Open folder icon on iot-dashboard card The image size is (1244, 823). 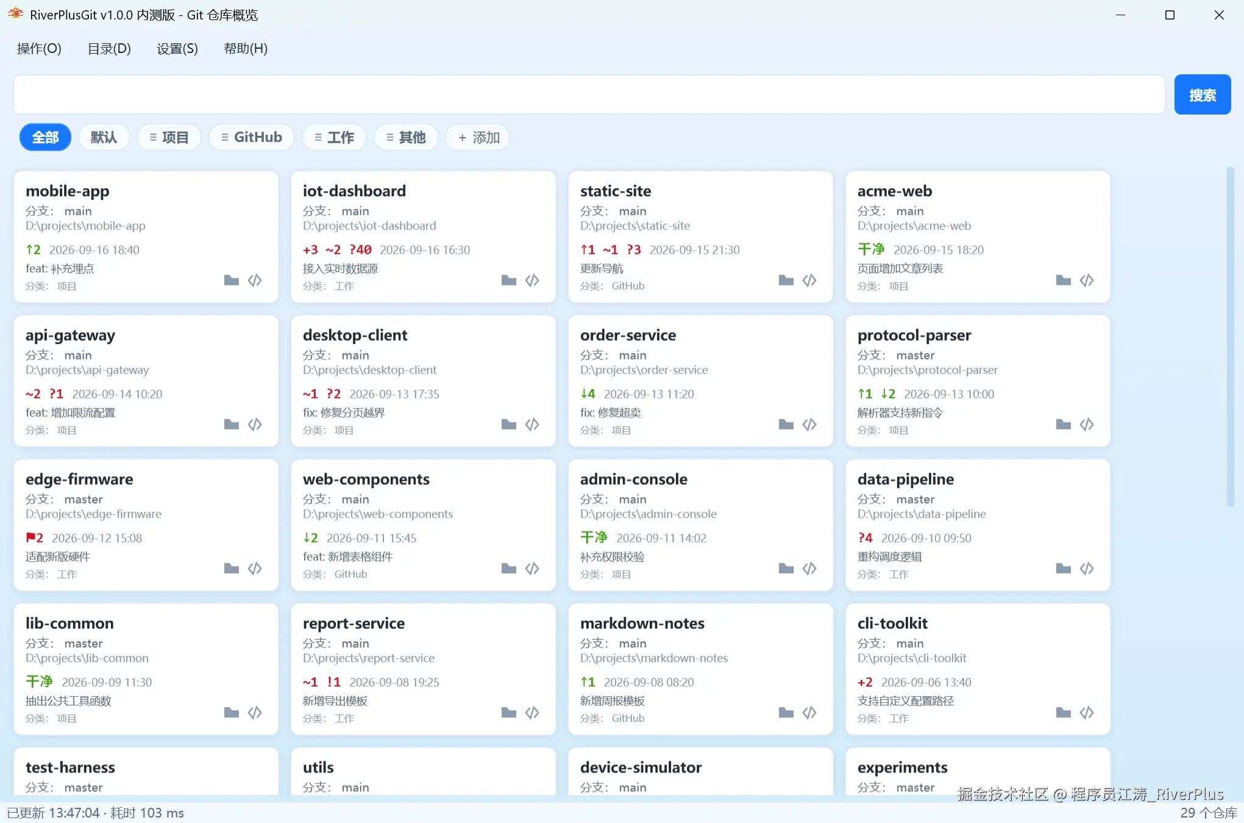coord(509,280)
